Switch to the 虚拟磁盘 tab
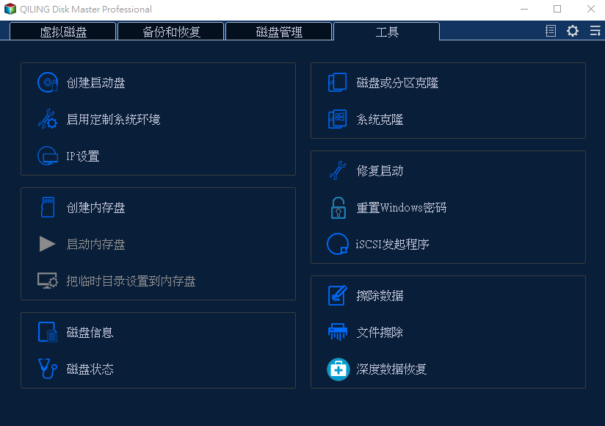Image resolution: width=605 pixels, height=426 pixels. click(63, 32)
